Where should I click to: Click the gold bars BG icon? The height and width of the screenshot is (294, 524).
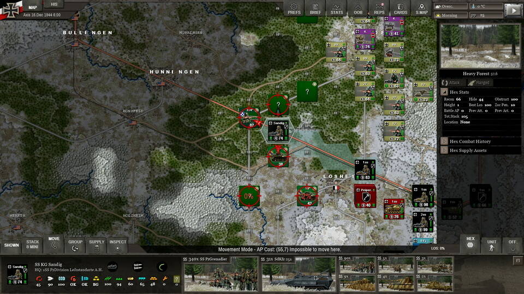tap(96, 279)
